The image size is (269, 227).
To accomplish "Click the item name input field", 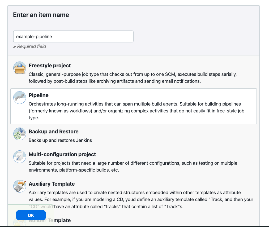I will coord(73,37).
